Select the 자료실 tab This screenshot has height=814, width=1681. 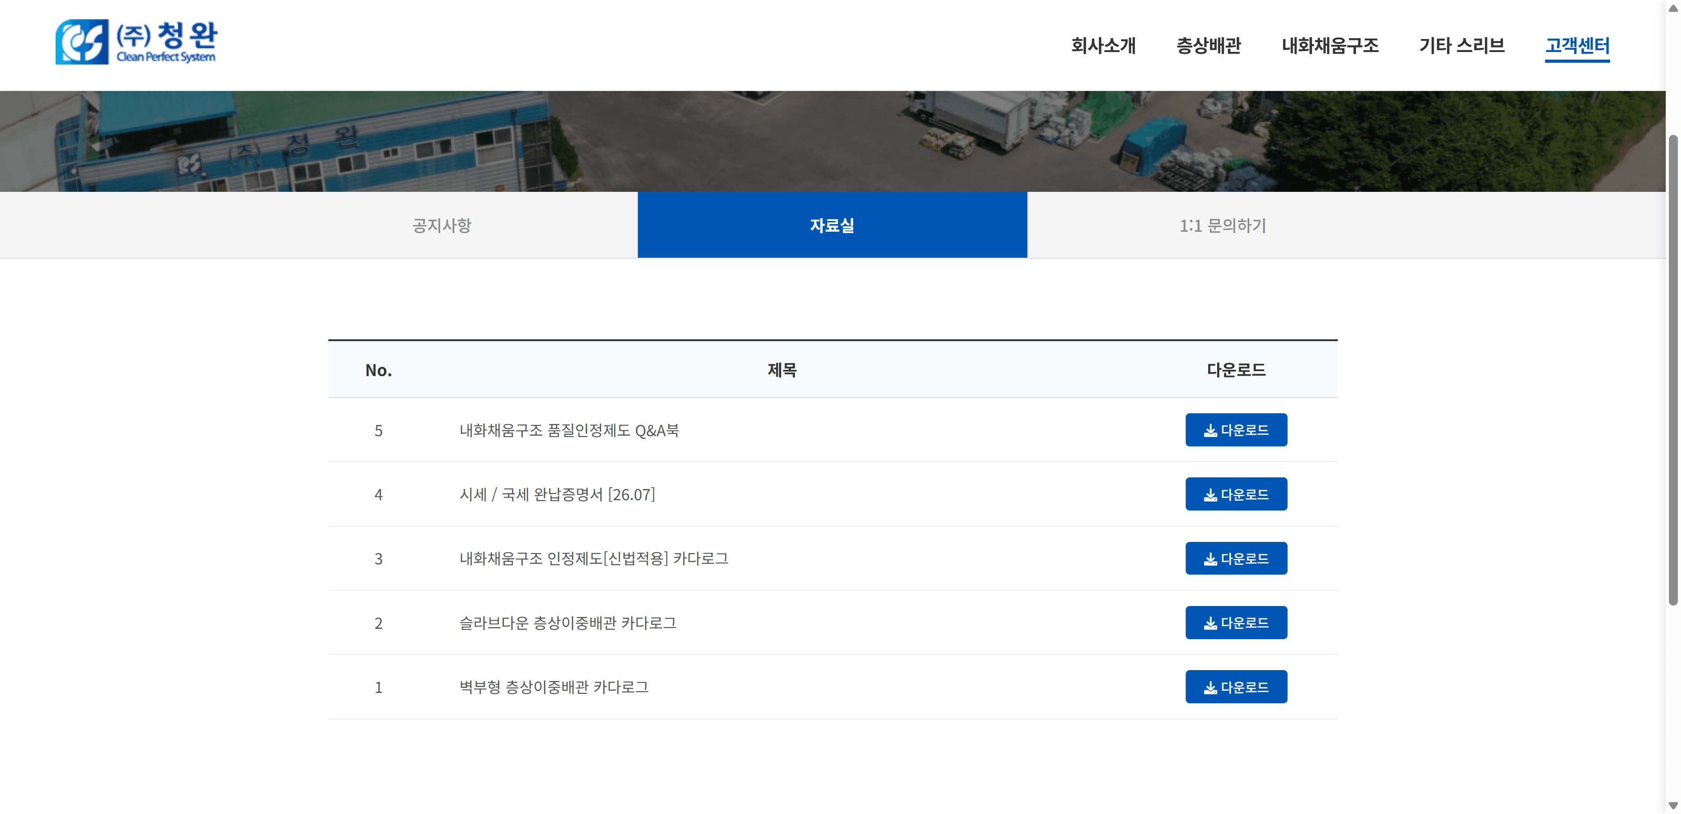click(x=832, y=225)
